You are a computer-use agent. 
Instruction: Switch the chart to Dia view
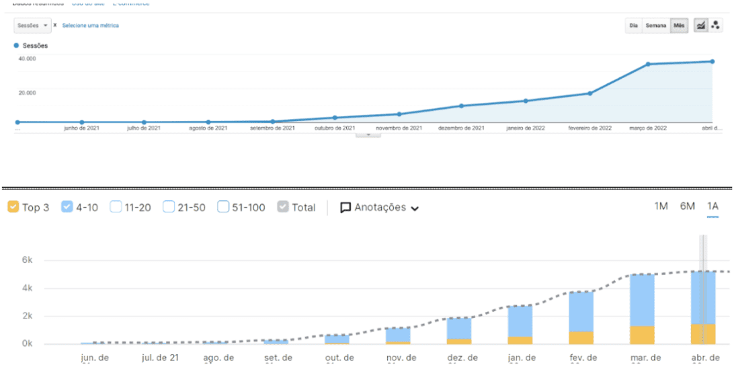click(634, 26)
